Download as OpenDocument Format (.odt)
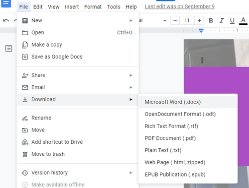The image size is (249, 188). point(188,114)
